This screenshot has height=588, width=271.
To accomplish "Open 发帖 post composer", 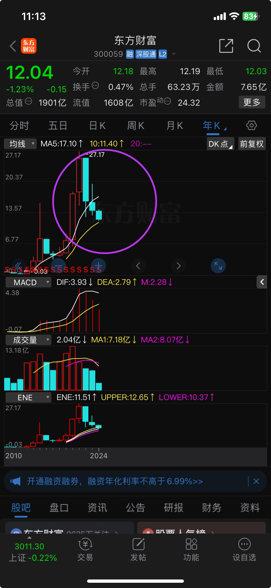I will (138, 550).
